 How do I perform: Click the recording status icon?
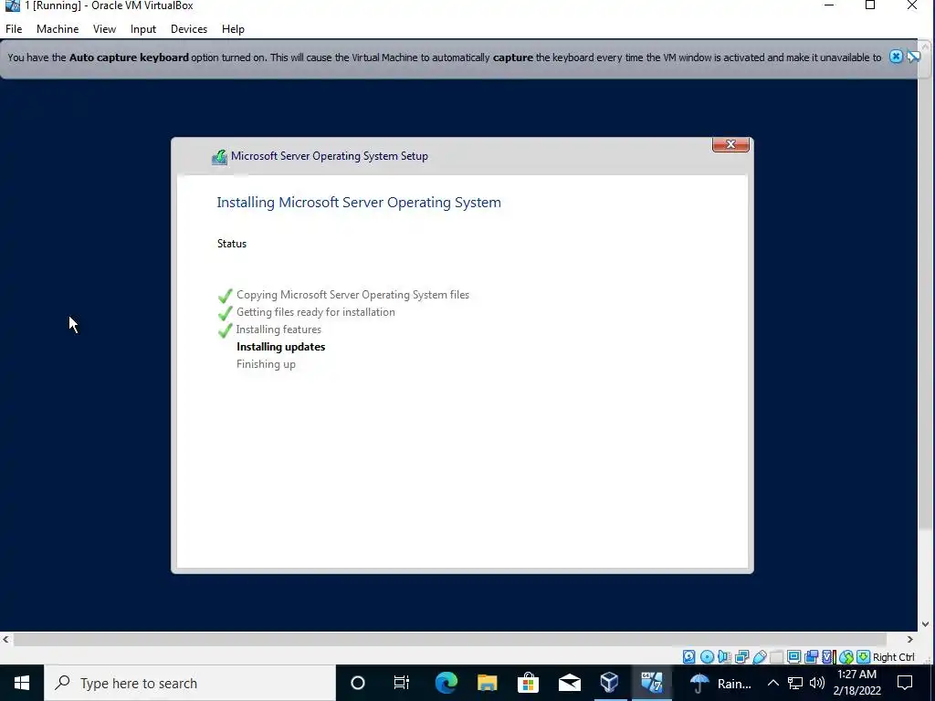[811, 657]
